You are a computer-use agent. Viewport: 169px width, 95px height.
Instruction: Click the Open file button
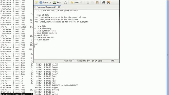44,2
